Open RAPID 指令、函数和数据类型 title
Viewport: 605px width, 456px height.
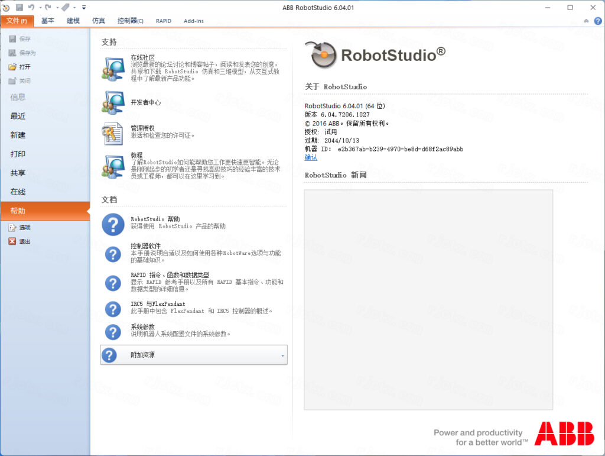pyautogui.click(x=170, y=275)
